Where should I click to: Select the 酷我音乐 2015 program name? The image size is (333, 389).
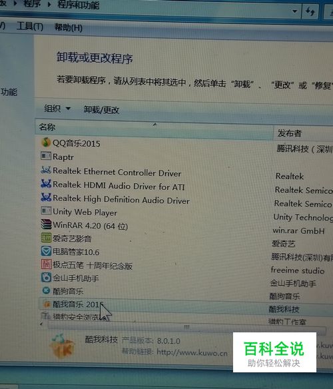click(78, 304)
